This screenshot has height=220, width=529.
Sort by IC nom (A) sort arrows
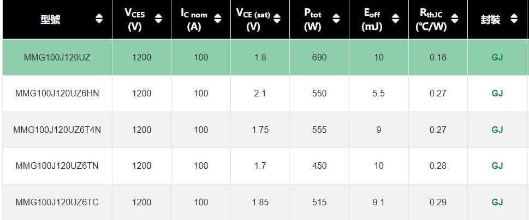click(218, 19)
